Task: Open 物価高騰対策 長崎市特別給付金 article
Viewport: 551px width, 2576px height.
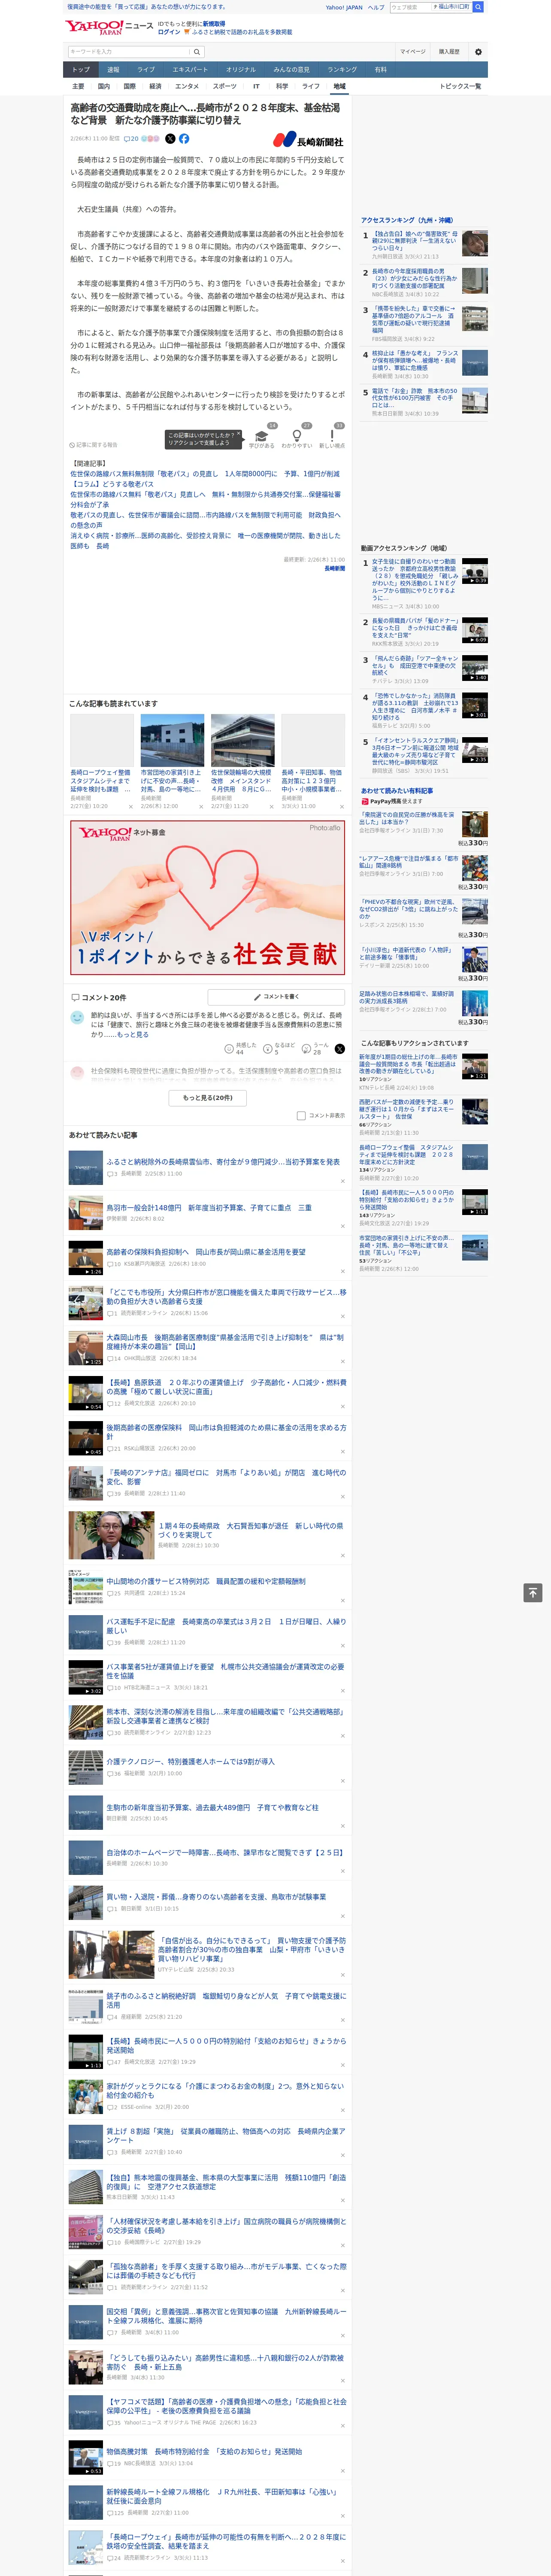Action: click(x=204, y=2451)
